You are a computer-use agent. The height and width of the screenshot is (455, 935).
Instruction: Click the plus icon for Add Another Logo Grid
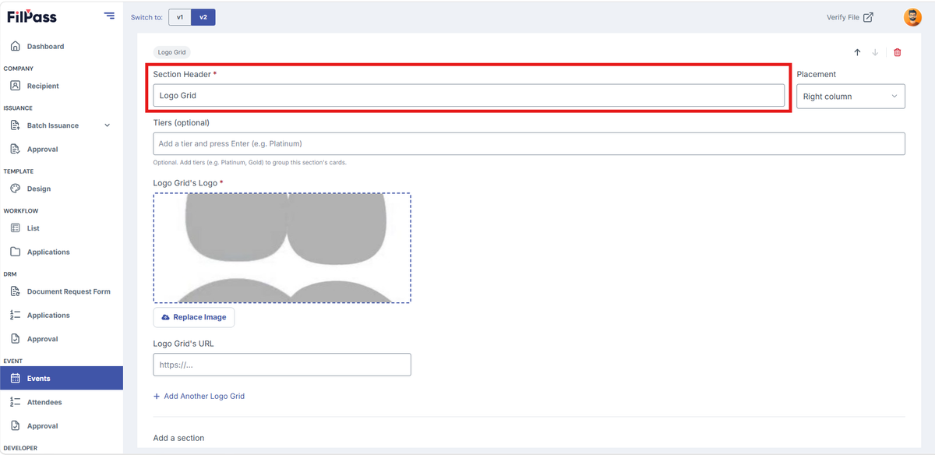pos(157,397)
